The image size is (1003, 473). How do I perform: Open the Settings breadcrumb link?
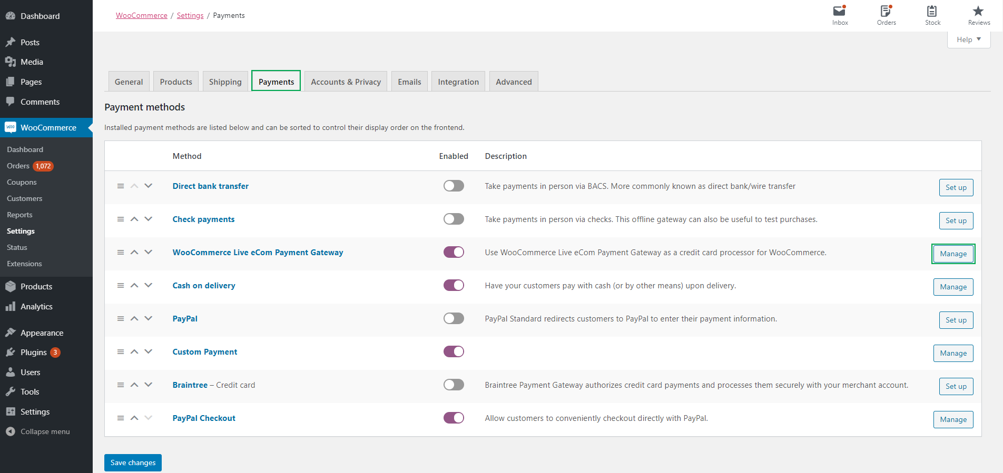[x=190, y=15]
